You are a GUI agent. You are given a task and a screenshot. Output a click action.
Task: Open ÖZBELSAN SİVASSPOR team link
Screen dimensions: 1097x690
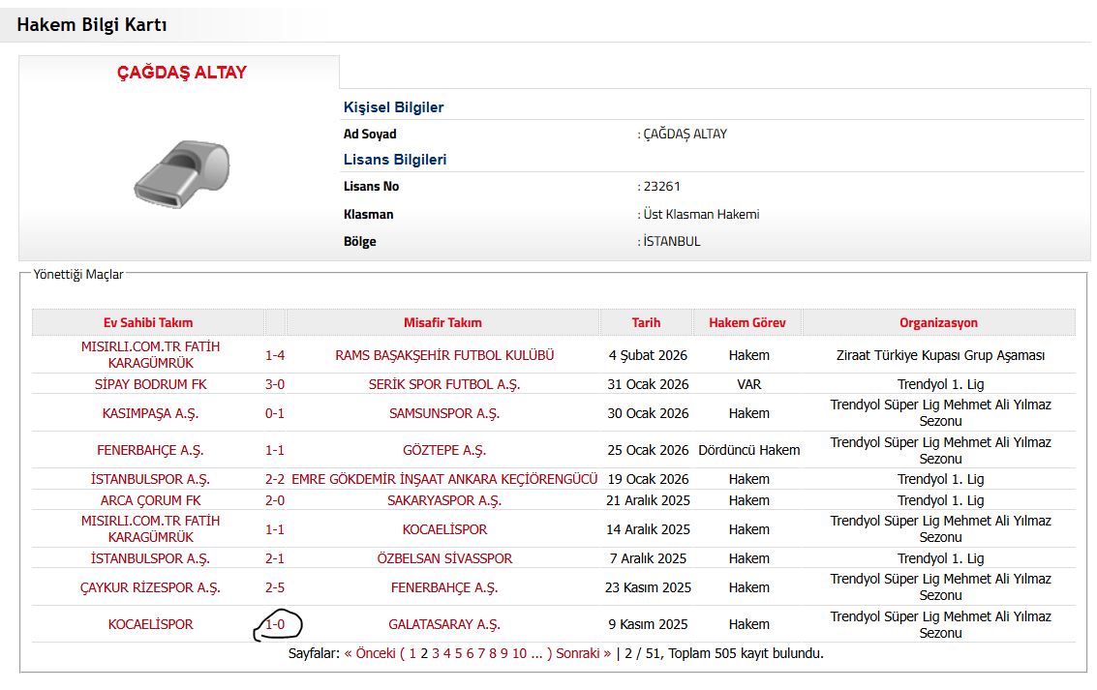[x=444, y=557]
